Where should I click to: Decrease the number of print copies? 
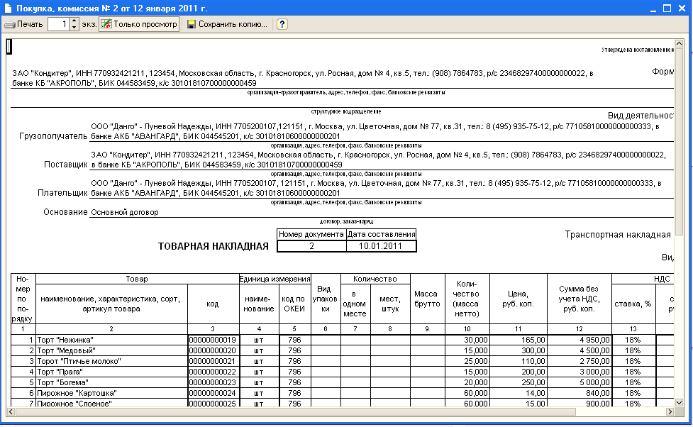point(74,28)
